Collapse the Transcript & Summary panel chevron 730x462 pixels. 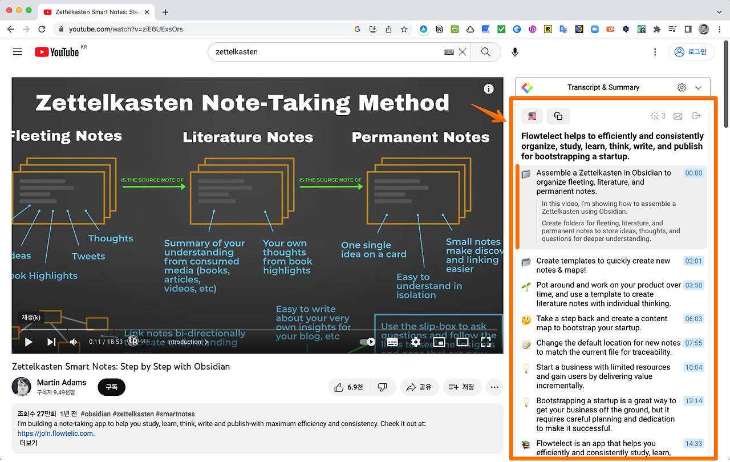699,87
